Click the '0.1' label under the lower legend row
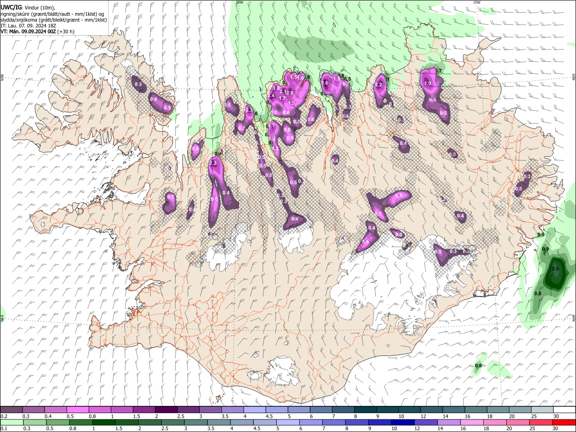576x432 pixels. click(x=4, y=429)
